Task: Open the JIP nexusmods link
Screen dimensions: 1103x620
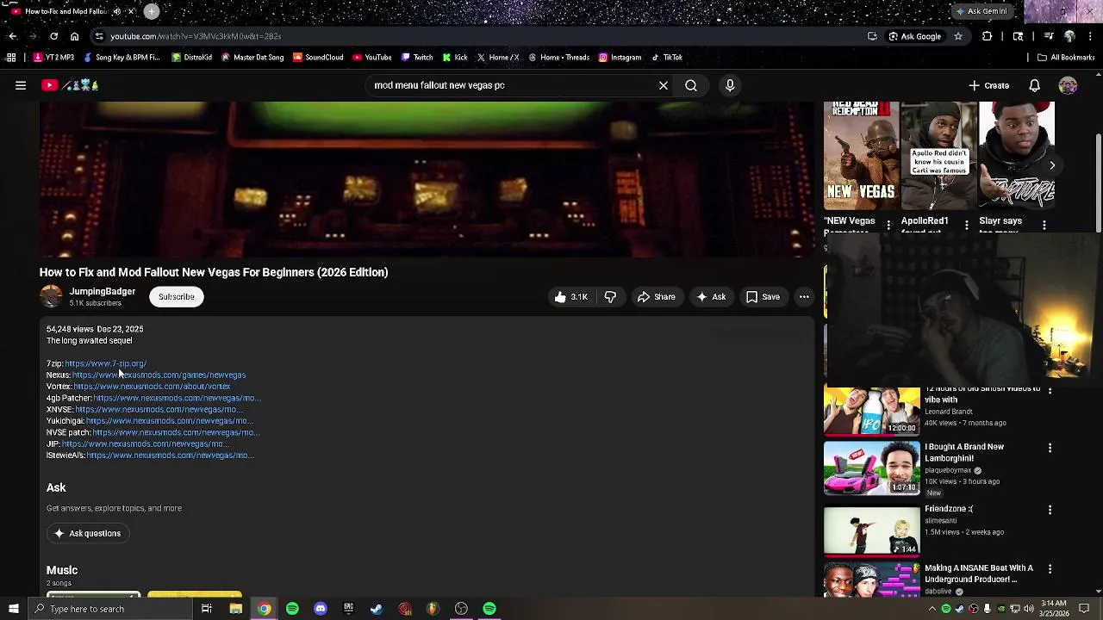Action: 145,444
